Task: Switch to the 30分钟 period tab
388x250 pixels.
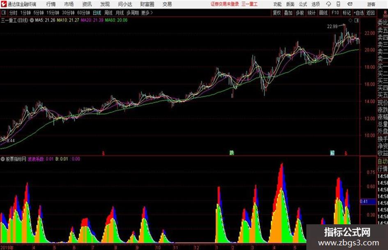Action: coord(68,13)
